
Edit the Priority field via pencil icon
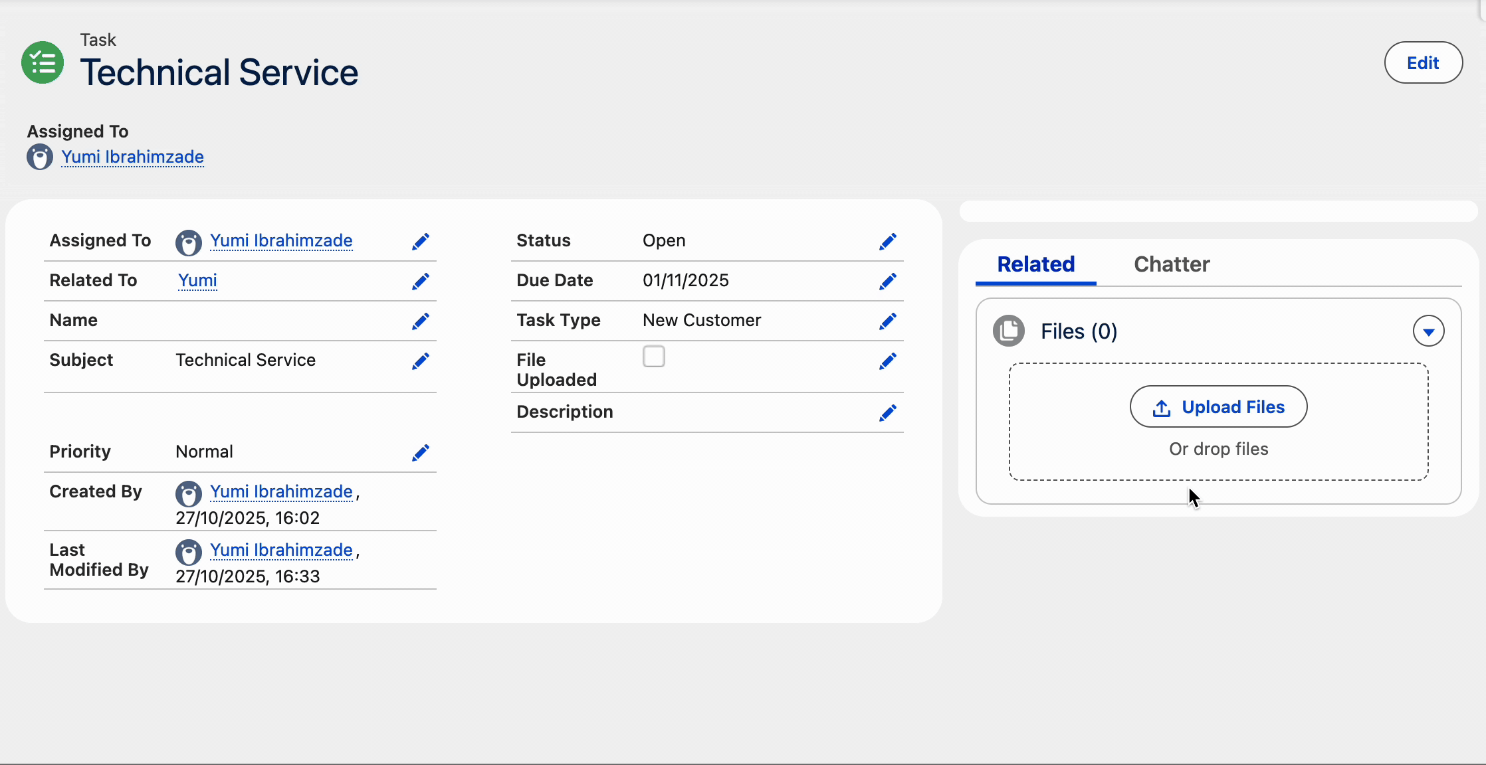[420, 453]
